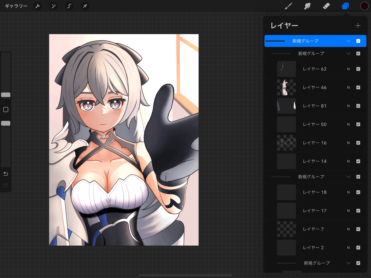Hide レイヤー 17 via checkbox
Screen dimensions: 371x278
[x=358, y=211]
